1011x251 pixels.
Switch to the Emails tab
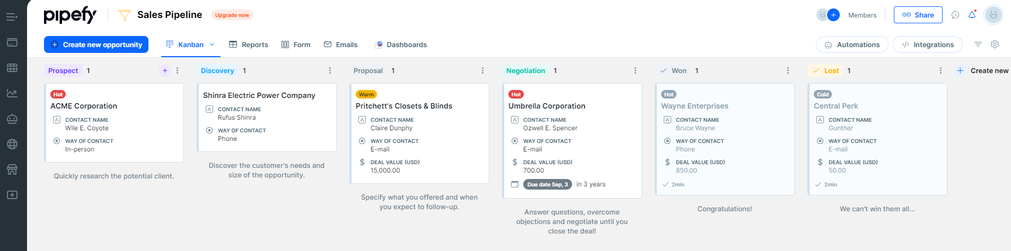pyautogui.click(x=341, y=44)
